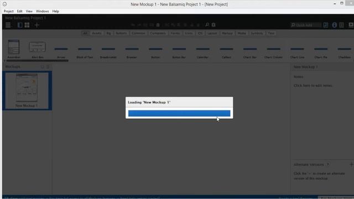354x199 pixels.
Task: Filter library by iOS category
Action: [x=200, y=33]
